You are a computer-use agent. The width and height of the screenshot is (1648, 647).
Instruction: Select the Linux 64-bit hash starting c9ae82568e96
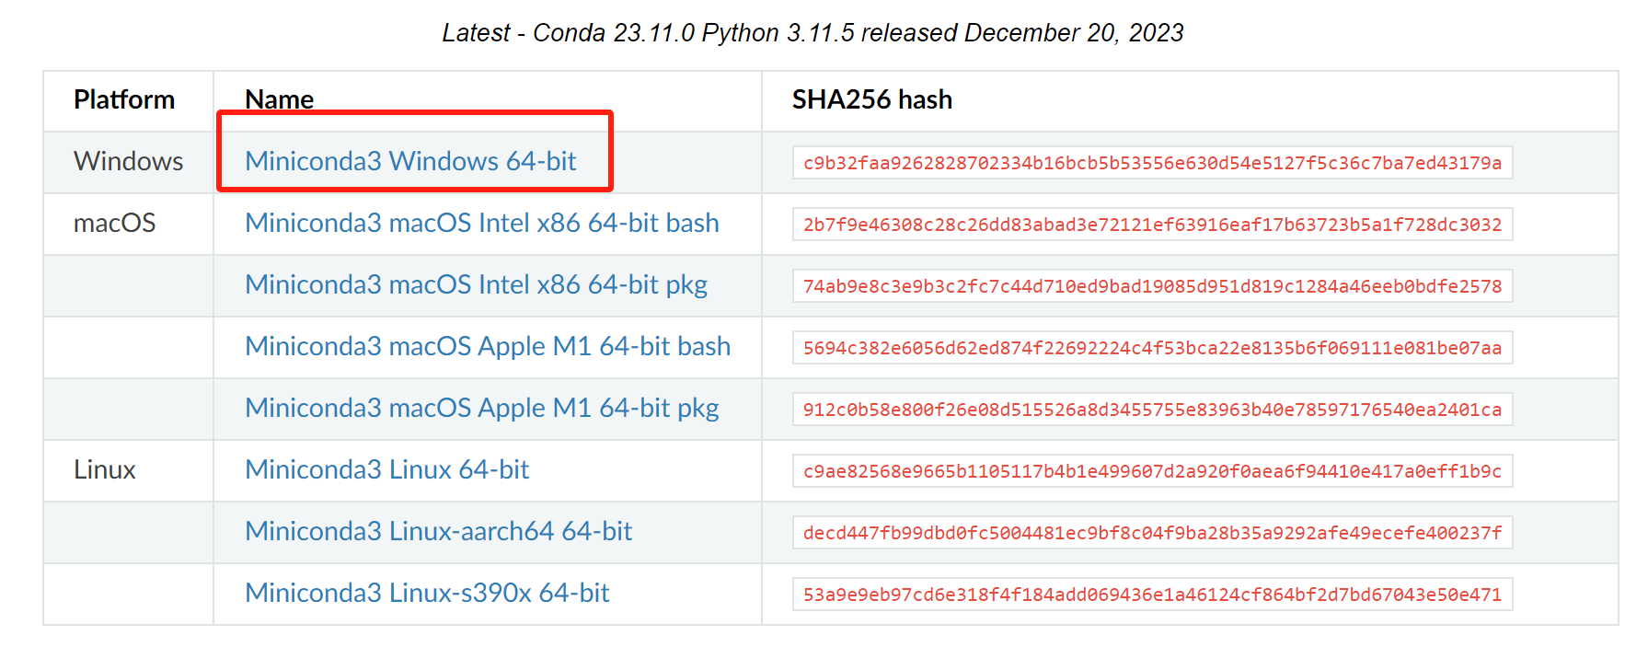point(1152,471)
